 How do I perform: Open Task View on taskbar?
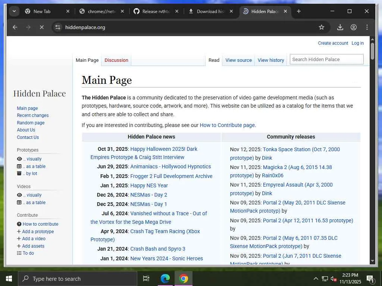[x=146, y=279]
